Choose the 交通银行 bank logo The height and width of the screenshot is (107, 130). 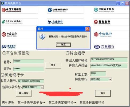55,22
